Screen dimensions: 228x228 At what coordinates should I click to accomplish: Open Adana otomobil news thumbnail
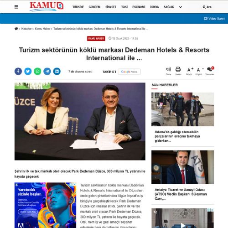pos(182,109)
